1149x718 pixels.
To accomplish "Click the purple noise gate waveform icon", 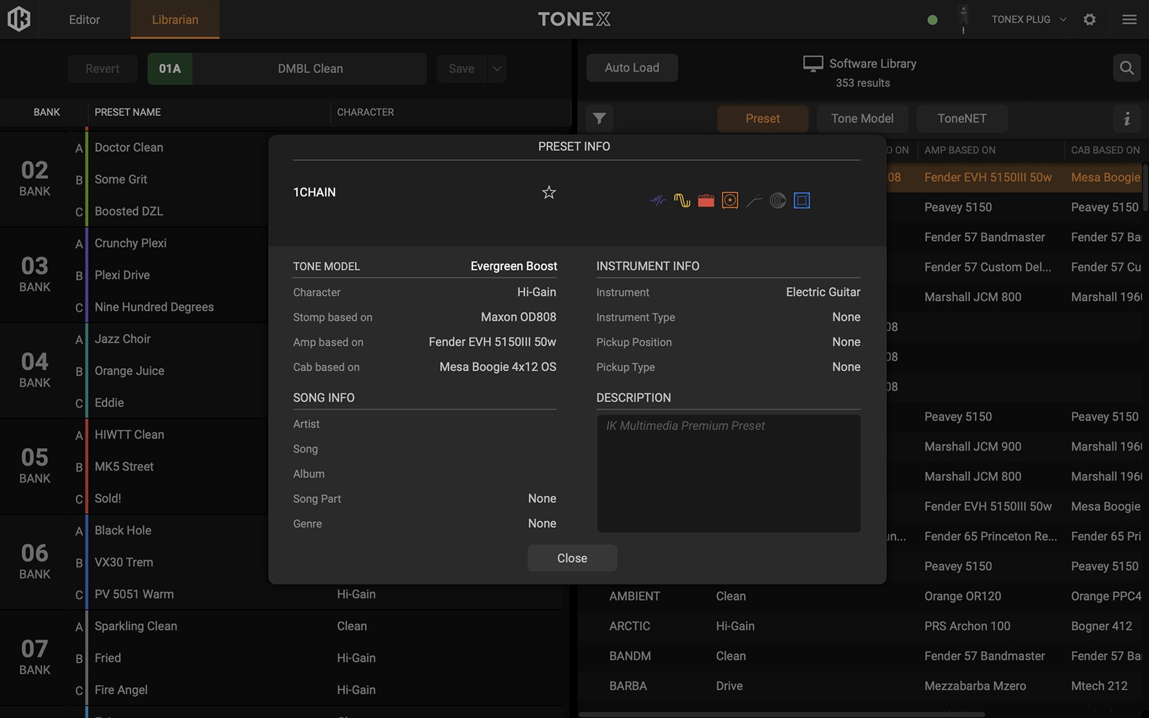I will point(658,200).
